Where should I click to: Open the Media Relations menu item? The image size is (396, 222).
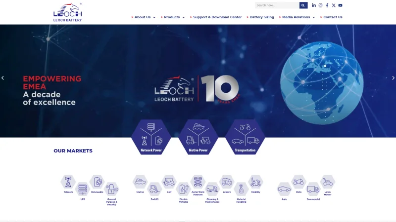(296, 17)
